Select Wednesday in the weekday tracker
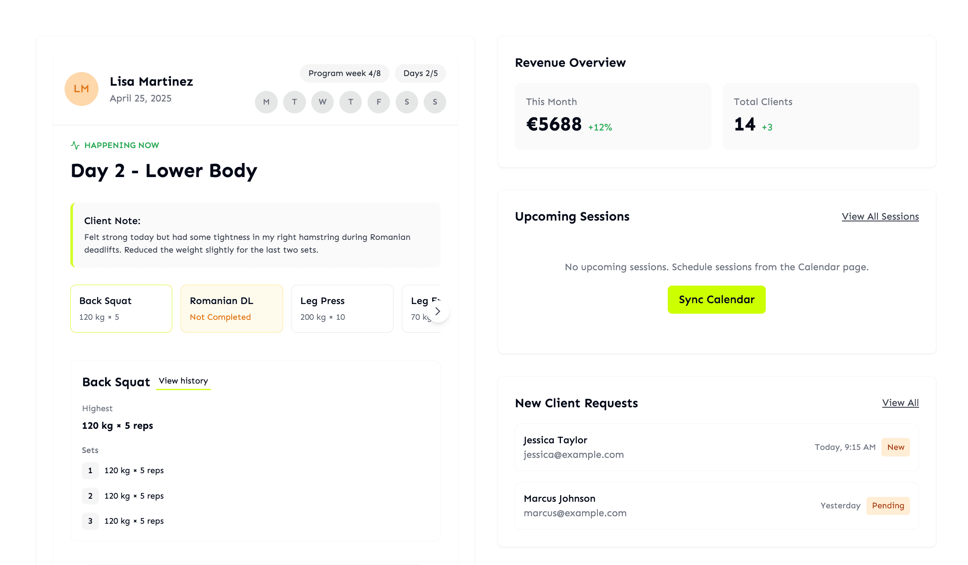This screenshot has height=565, width=968. [x=322, y=102]
